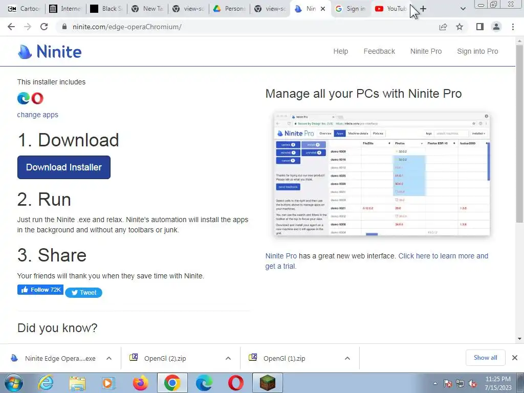Switch to the Internet Archive tab
Viewport: 524px width, 393px height.
(x=65, y=9)
